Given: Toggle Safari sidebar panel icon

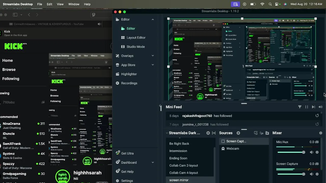Looking at the screenshot, I should pos(15,15).
